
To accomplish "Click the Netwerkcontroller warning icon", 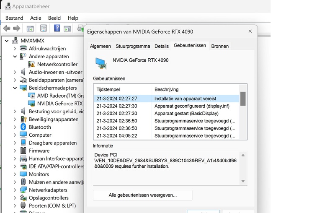I will 32,64.
